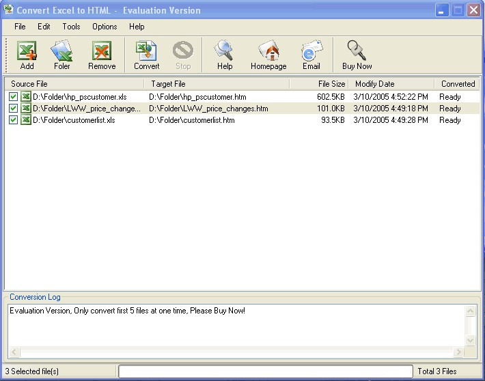Select Excel icon beside customerlist.xls

click(26, 120)
